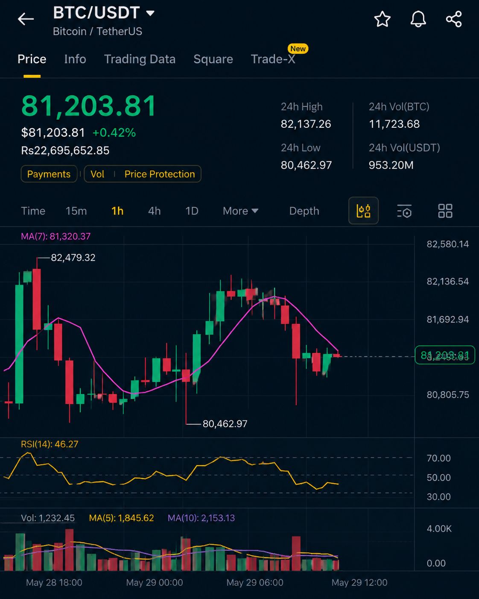Image resolution: width=479 pixels, height=599 pixels.
Task: Tap the RSI(14) indicator label
Action: pyautogui.click(x=50, y=444)
